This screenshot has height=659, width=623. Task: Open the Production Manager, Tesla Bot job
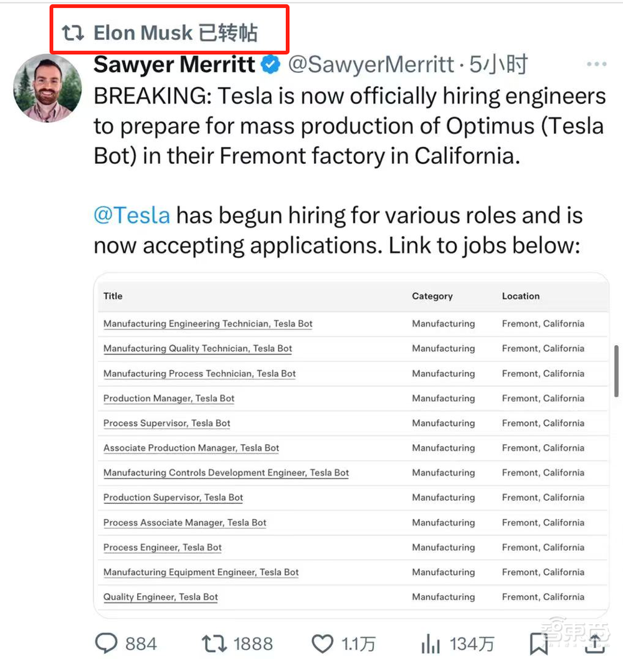[x=169, y=399]
